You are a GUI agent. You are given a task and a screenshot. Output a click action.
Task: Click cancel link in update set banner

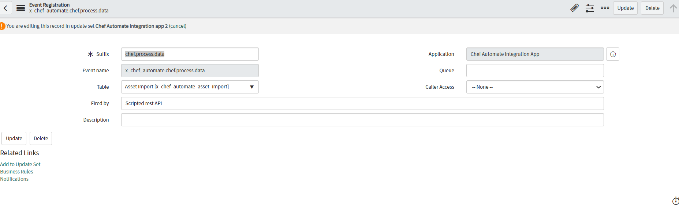(178, 26)
